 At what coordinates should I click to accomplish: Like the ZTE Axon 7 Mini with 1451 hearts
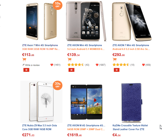click(52, 65)
